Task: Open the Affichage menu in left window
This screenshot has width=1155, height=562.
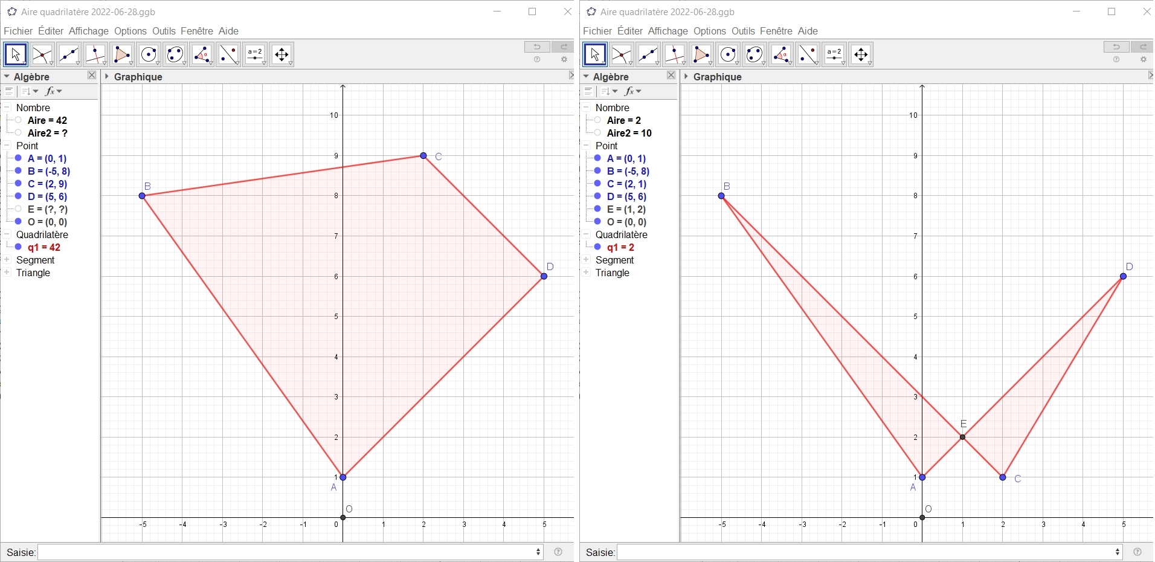Action: [x=89, y=31]
